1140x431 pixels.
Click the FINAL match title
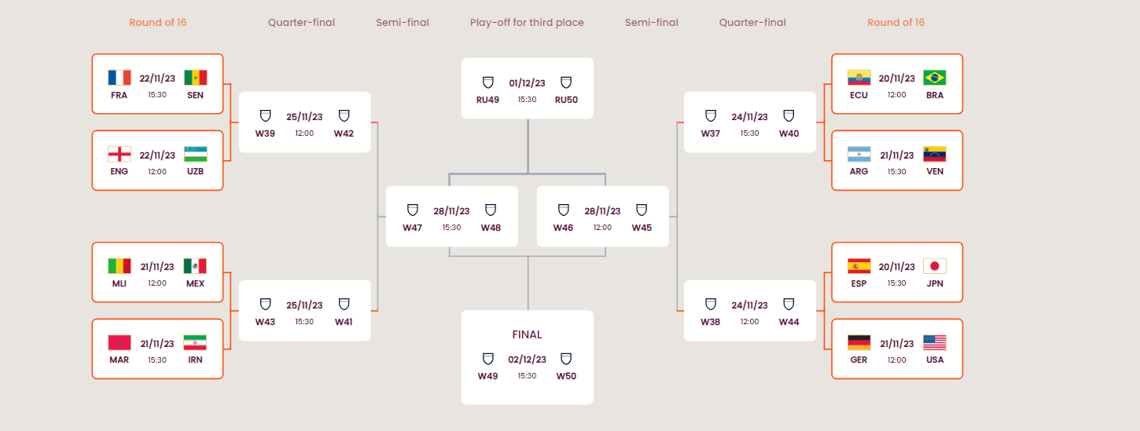[x=527, y=334]
